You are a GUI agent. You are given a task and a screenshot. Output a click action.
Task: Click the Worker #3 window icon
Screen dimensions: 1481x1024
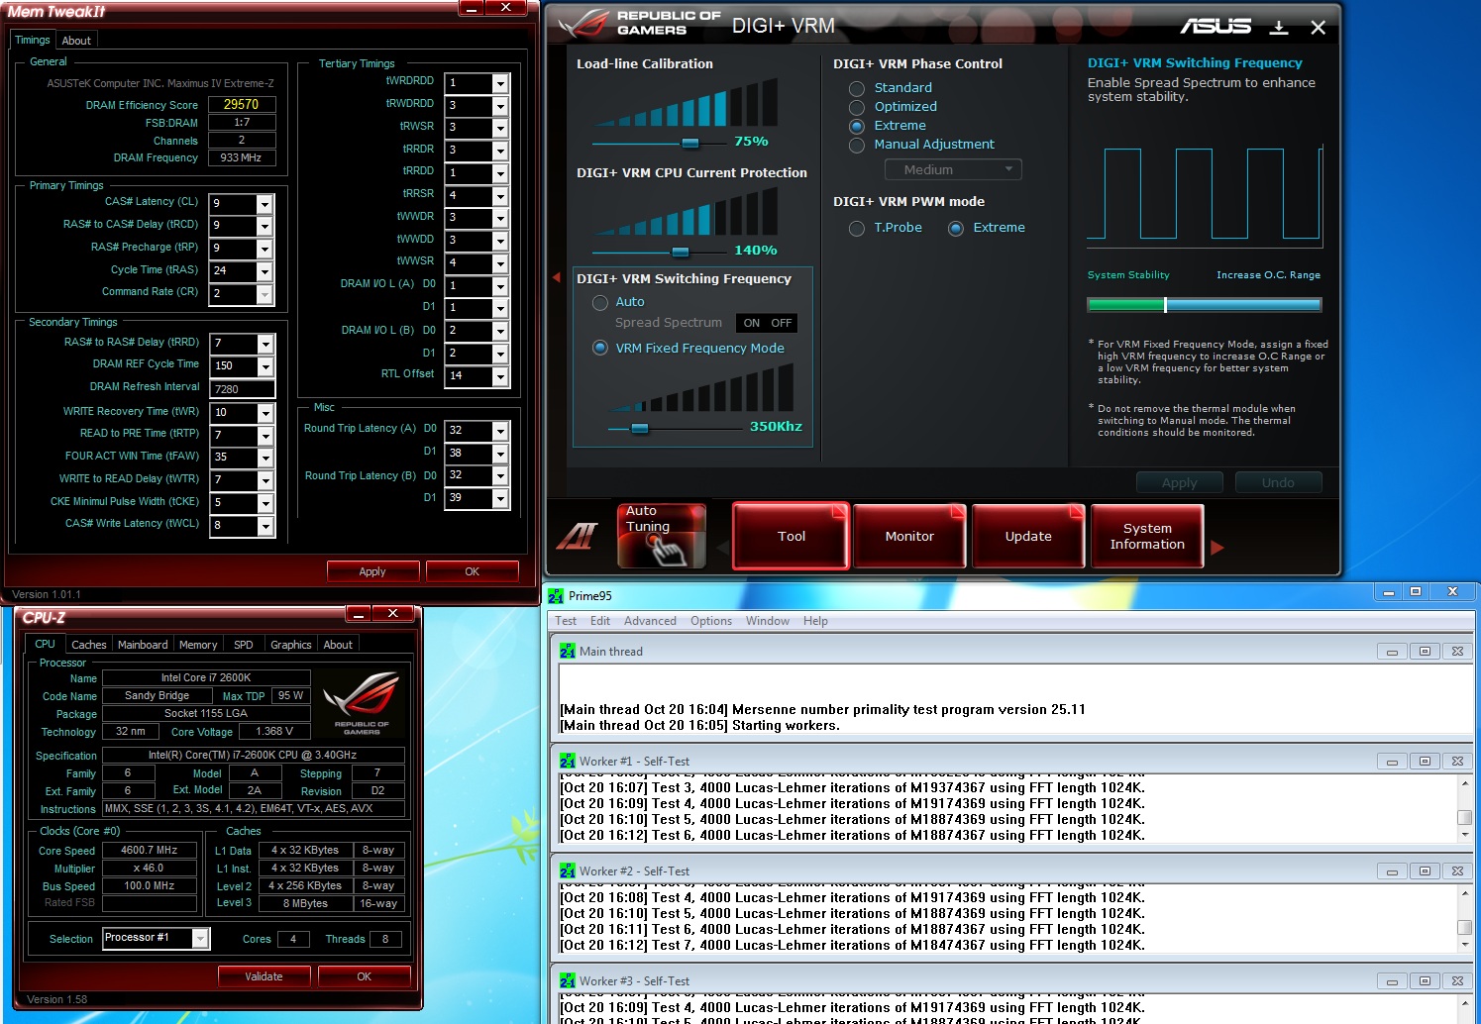[x=567, y=980]
